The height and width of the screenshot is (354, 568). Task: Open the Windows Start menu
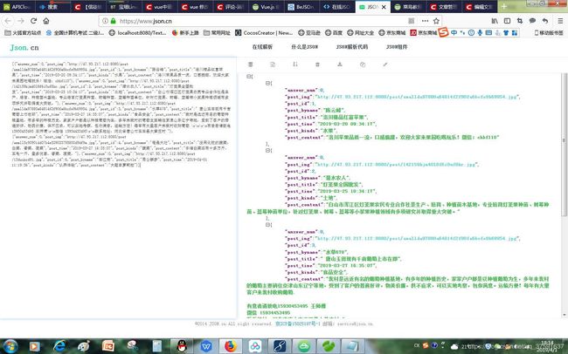[10, 346]
